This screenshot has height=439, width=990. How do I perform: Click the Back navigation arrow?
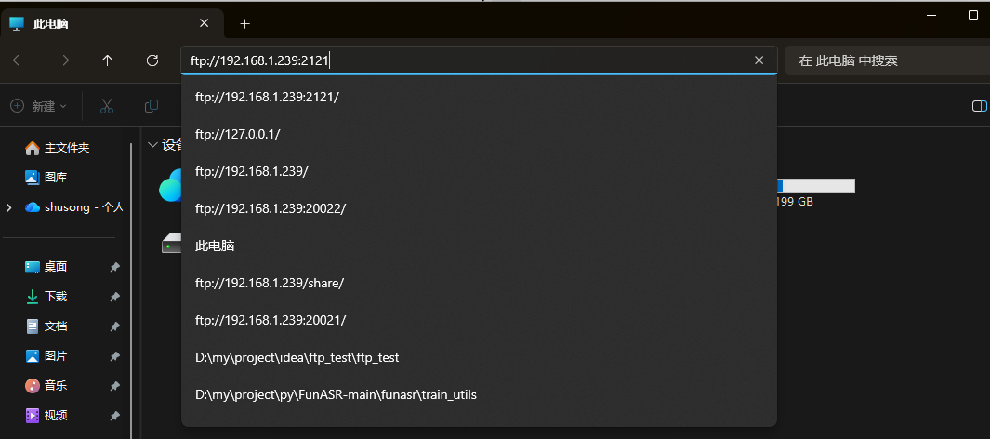(19, 60)
